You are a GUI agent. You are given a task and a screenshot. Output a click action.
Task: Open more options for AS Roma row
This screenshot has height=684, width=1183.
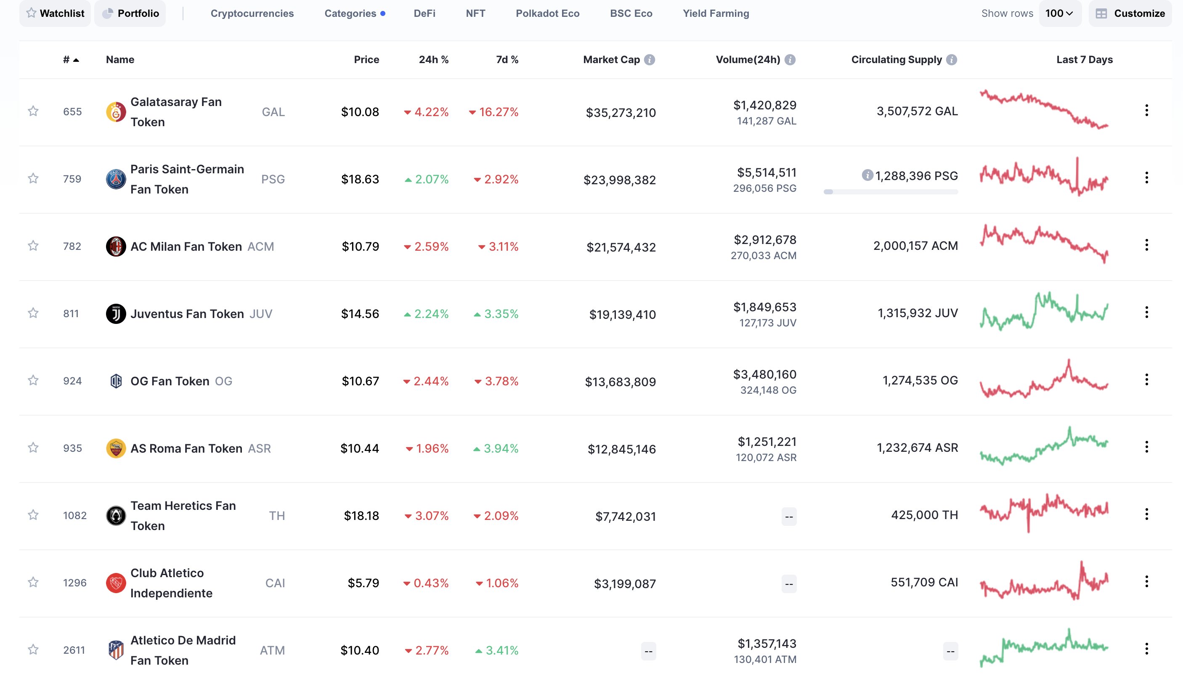(1146, 447)
